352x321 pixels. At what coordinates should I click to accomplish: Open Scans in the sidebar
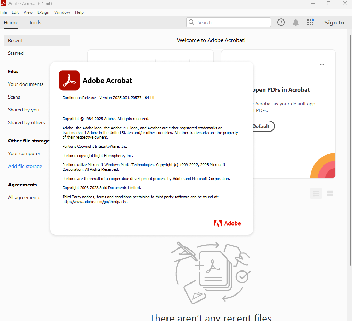tap(14, 97)
